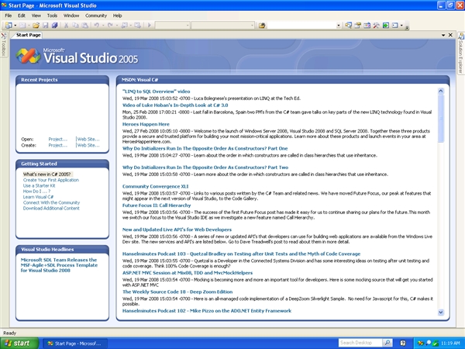Screen dimensions: 465x349
Task: Click the Find text input box in toolbar
Action: (301, 26)
